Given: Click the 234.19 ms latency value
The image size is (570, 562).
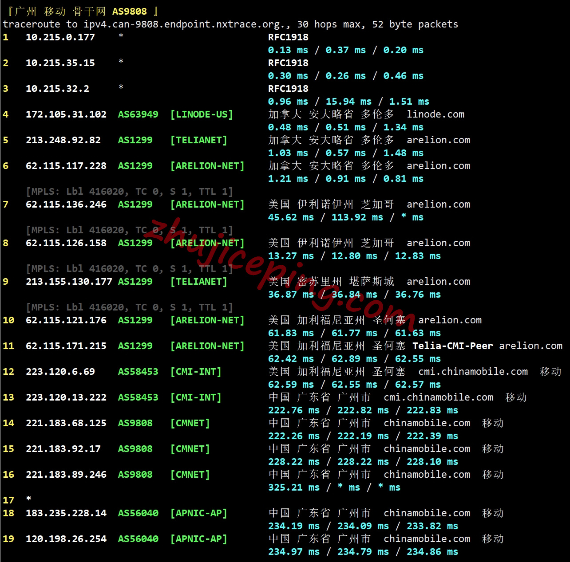Looking at the screenshot, I should 294,526.
